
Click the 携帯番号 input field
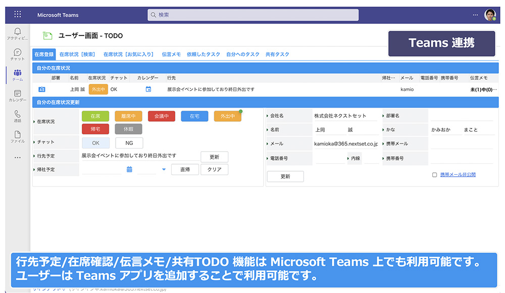[x=462, y=158]
